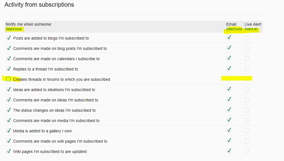Enable Live Alert for 'Posts are added to blogs'
This screenshot has width=284, height=161.
tap(247, 38)
